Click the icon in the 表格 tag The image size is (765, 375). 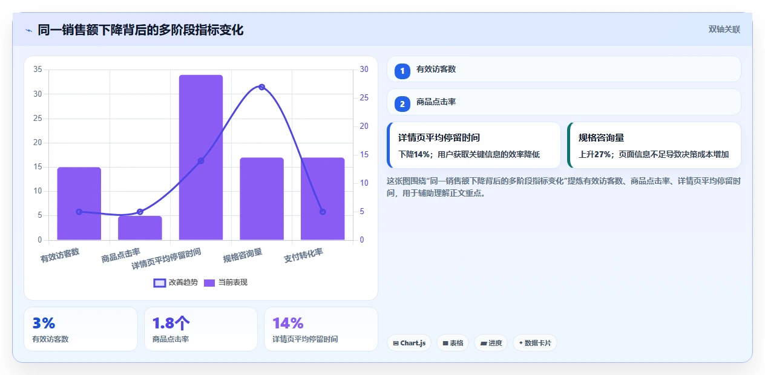point(445,343)
